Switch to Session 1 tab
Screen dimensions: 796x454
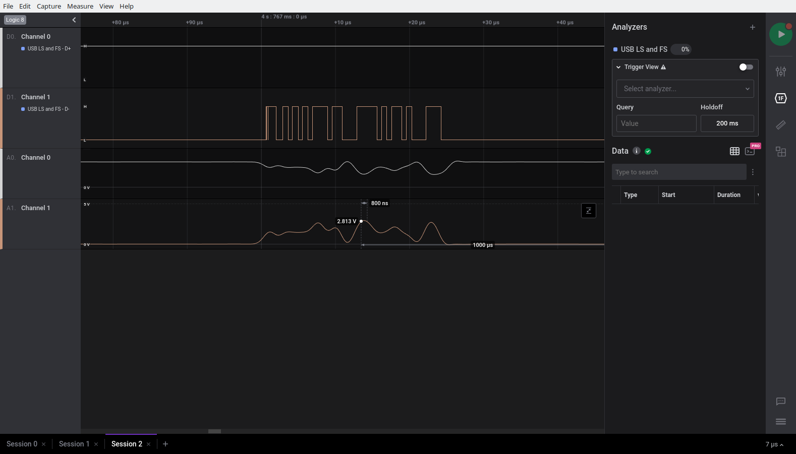[74, 444]
